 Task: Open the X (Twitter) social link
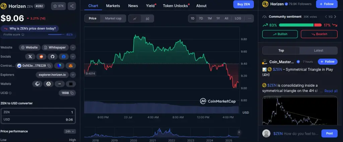30,57
